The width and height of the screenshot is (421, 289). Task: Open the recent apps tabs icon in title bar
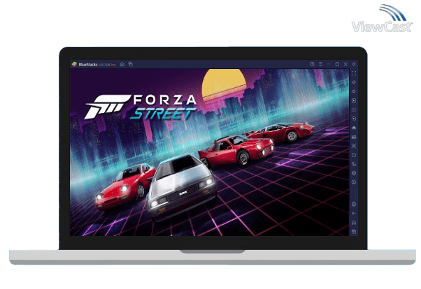click(x=131, y=64)
